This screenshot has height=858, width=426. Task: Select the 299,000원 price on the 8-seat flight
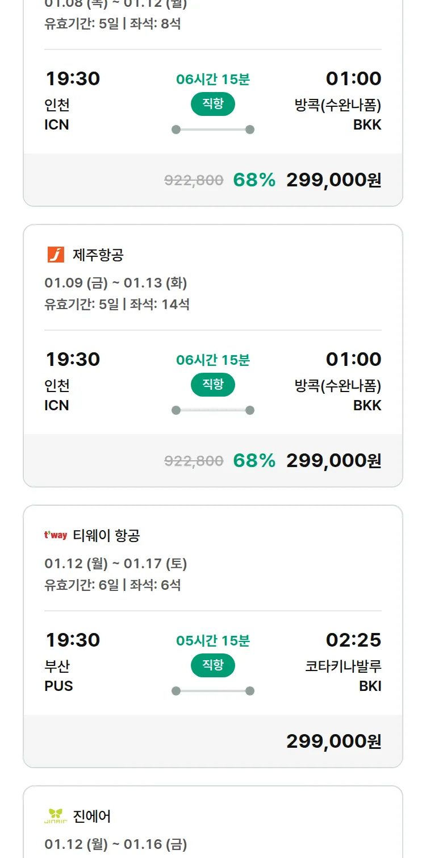click(x=333, y=180)
